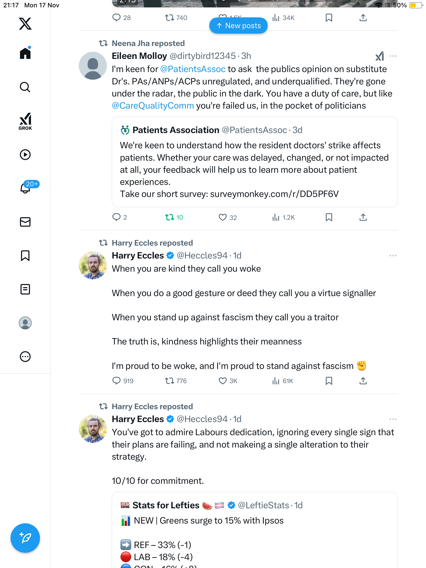Screen dimensions: 426x568
Task: Open more options on Eileen Molloy's post
Action: (x=393, y=56)
